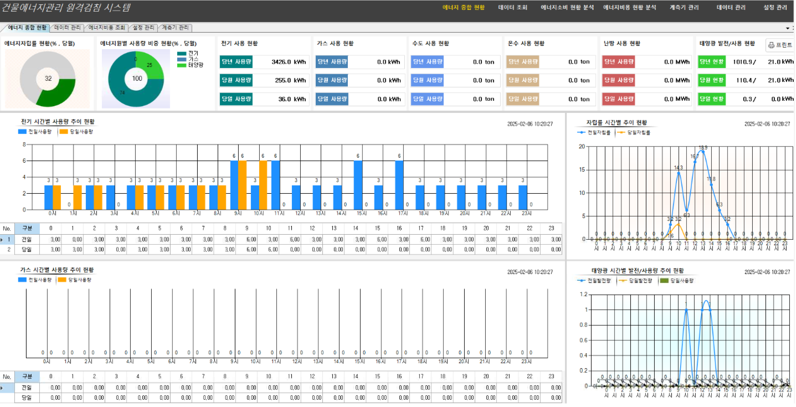Open 에너지소비 현황 분석 menu
Viewport: 796px width, 407px height.
pos(567,8)
